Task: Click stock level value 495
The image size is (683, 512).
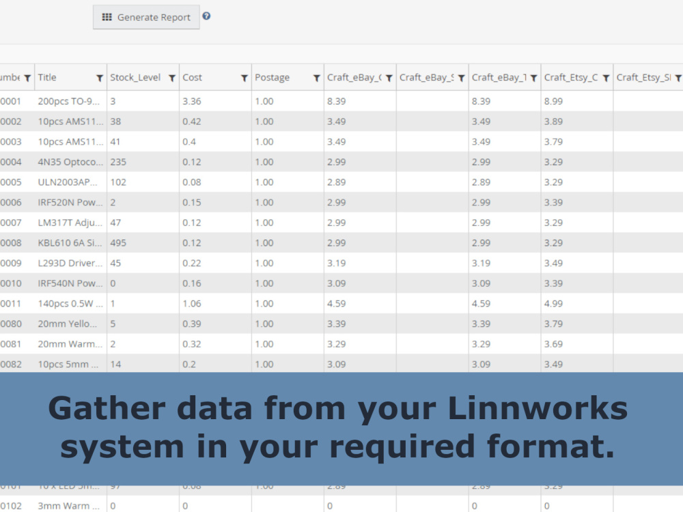Action: (x=118, y=243)
